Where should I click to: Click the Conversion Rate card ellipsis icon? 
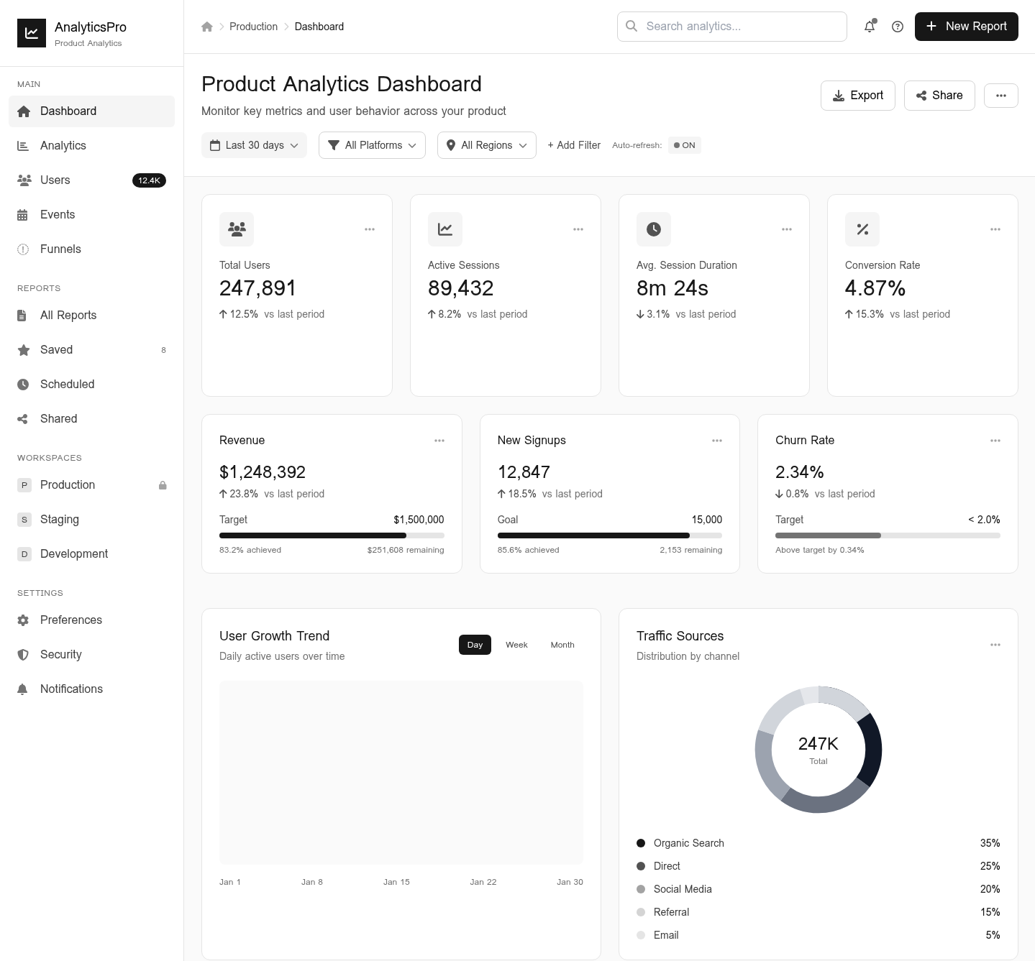[x=995, y=229]
